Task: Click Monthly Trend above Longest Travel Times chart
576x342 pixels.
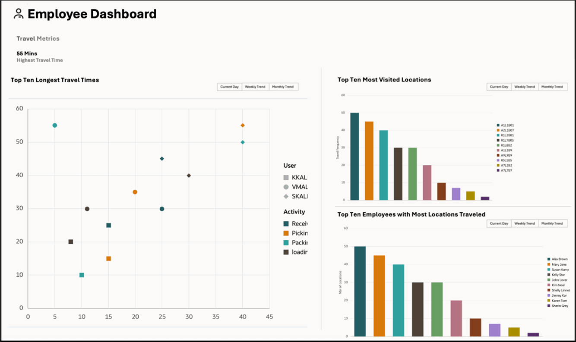Action: (x=283, y=87)
